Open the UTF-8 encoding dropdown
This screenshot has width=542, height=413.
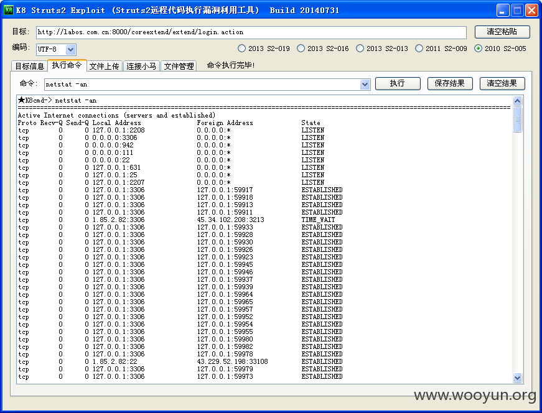click(70, 49)
